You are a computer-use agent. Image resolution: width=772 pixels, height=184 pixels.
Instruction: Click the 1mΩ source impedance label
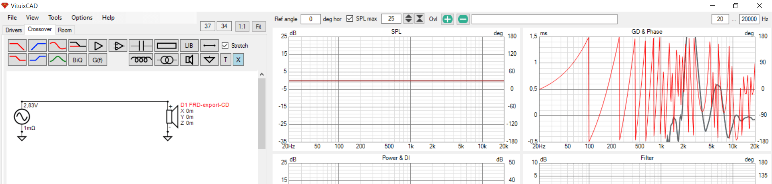point(29,128)
